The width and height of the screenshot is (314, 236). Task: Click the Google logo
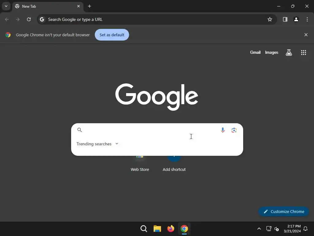pyautogui.click(x=157, y=97)
